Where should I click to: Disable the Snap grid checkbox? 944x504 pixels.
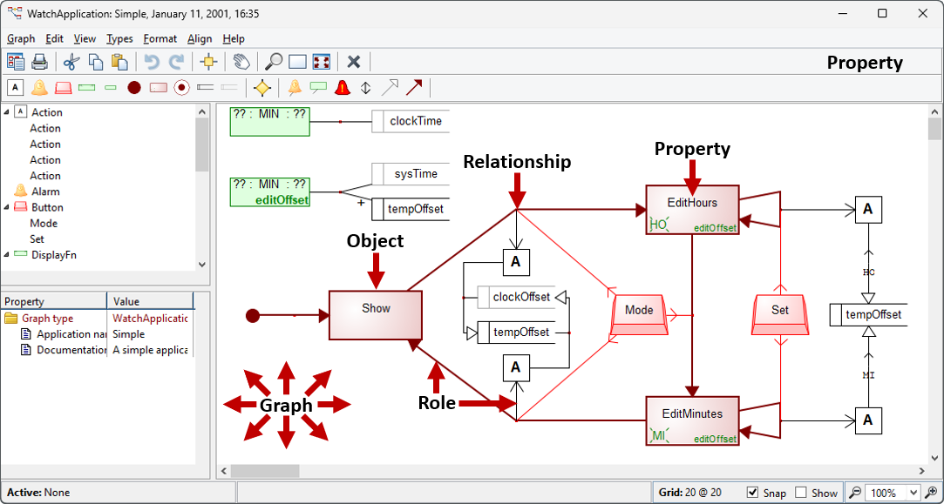pos(753,493)
